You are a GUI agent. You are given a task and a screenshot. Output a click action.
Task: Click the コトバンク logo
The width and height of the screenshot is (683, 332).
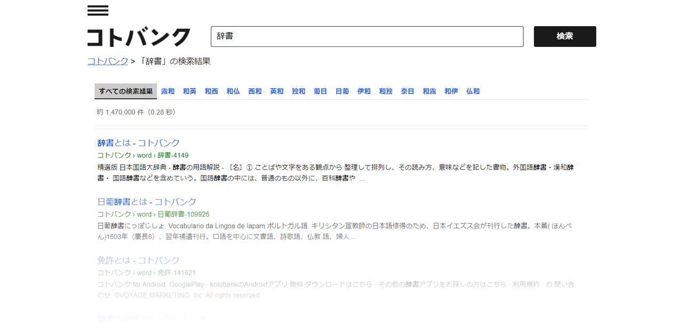pos(139,37)
